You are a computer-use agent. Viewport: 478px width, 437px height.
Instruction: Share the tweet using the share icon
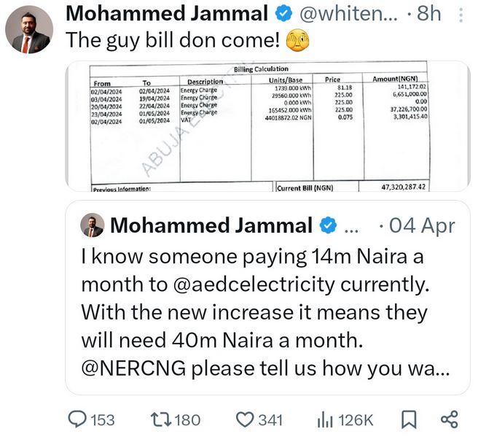click(x=450, y=419)
